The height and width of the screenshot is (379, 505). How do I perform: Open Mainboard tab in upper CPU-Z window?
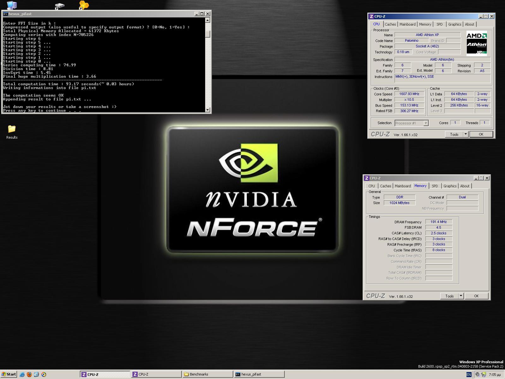[x=407, y=24]
